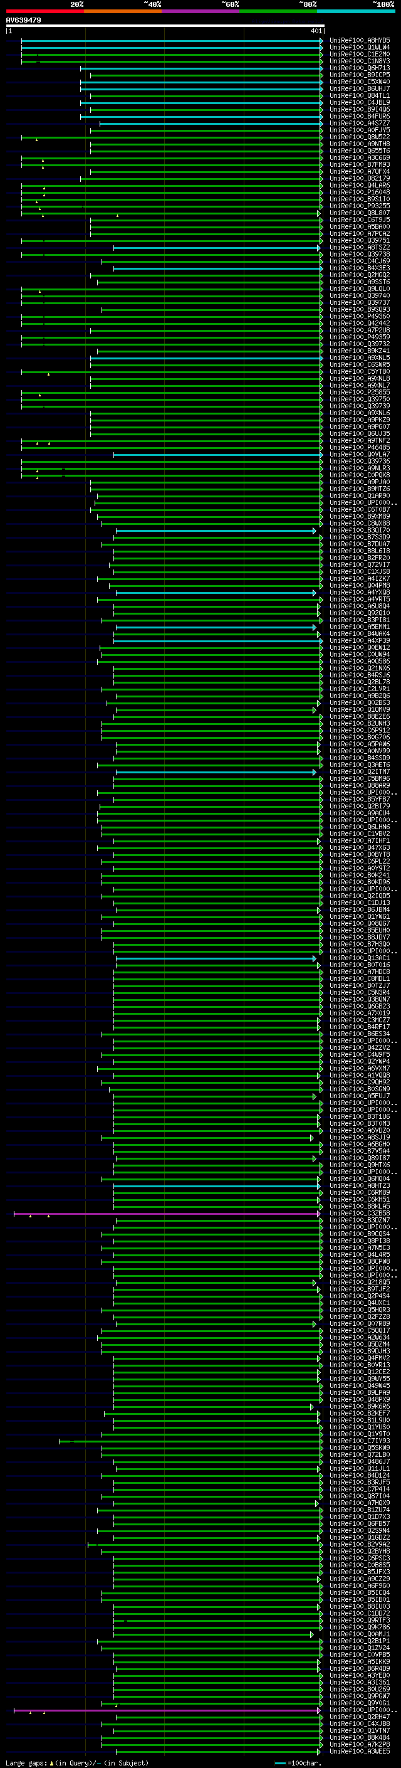Select hit label UniRef100_Q9WY55
Screen dimensions: 401x1768
360,1379
